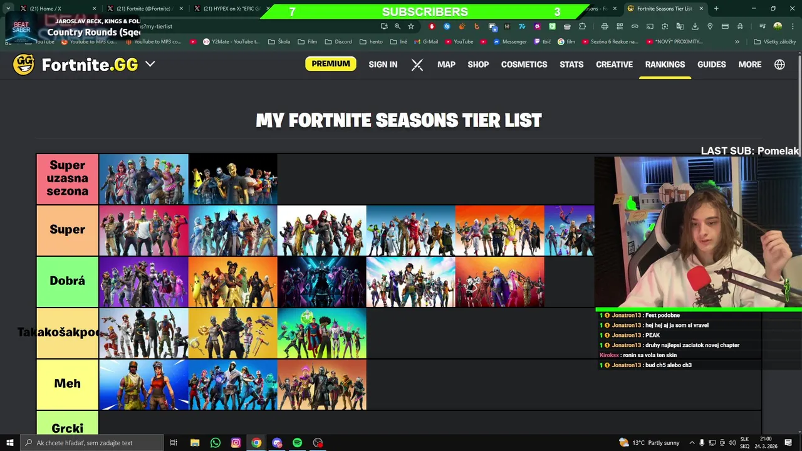
Task: Open the SHOP menu item
Action: point(478,65)
